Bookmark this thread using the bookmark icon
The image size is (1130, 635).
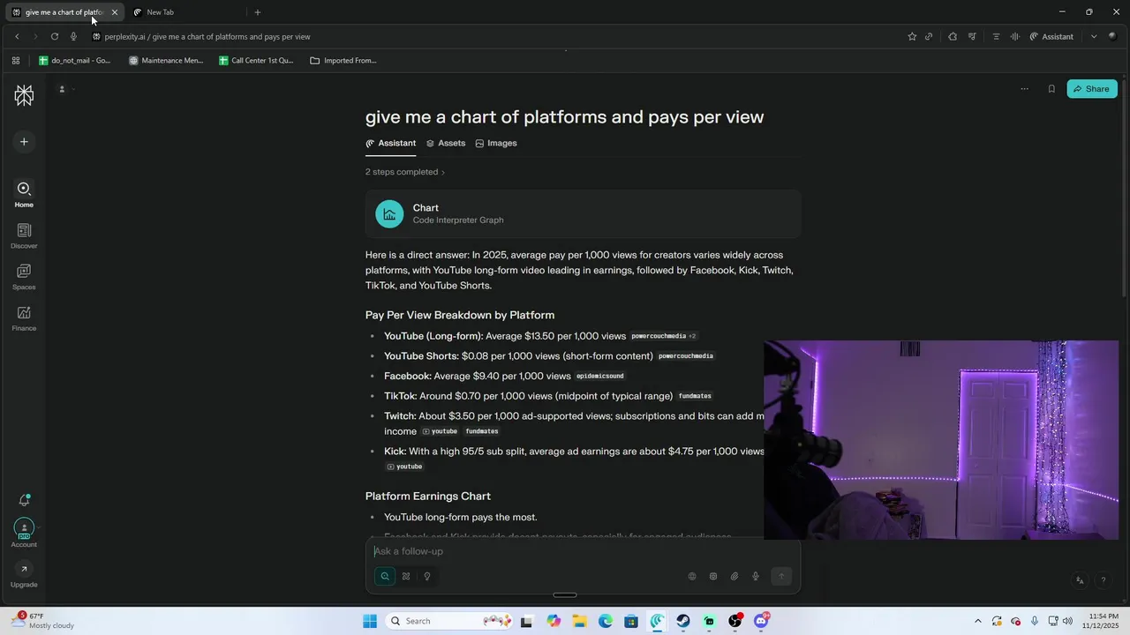(x=1051, y=89)
